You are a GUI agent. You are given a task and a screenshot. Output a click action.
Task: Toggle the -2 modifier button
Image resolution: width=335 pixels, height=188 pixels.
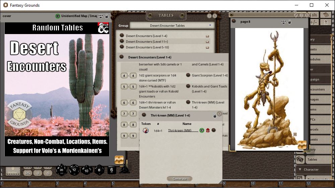[38, 173]
